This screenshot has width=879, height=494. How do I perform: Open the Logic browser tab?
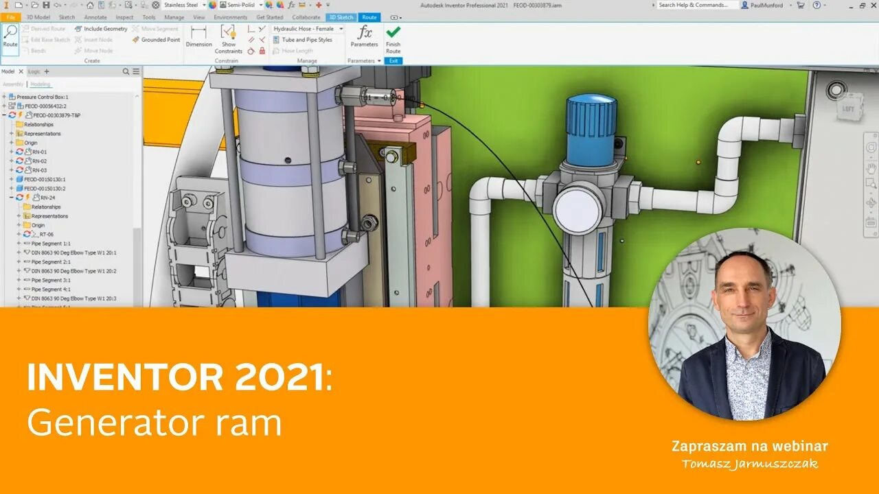pos(34,71)
